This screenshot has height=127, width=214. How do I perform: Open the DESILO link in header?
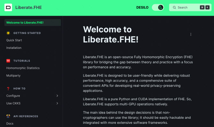tap(142, 7)
